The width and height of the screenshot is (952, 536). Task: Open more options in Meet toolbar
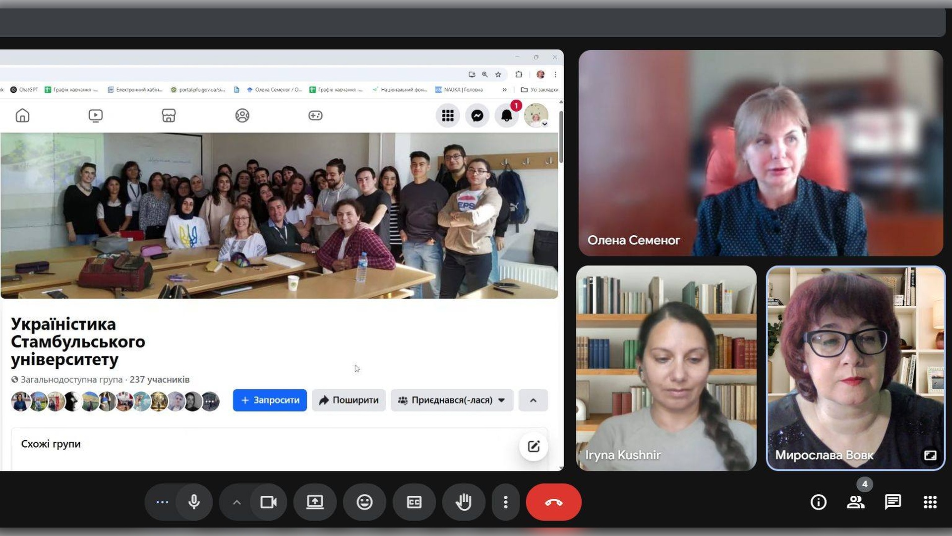pyautogui.click(x=505, y=502)
